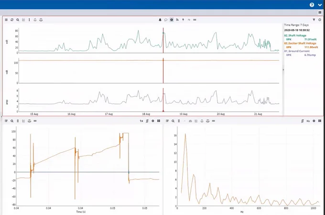Click the checklist icon in spectrum toolbar
The width and height of the screenshot is (325, 215).
point(167,121)
